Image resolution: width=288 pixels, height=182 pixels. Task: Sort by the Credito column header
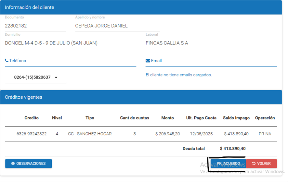pos(32,118)
